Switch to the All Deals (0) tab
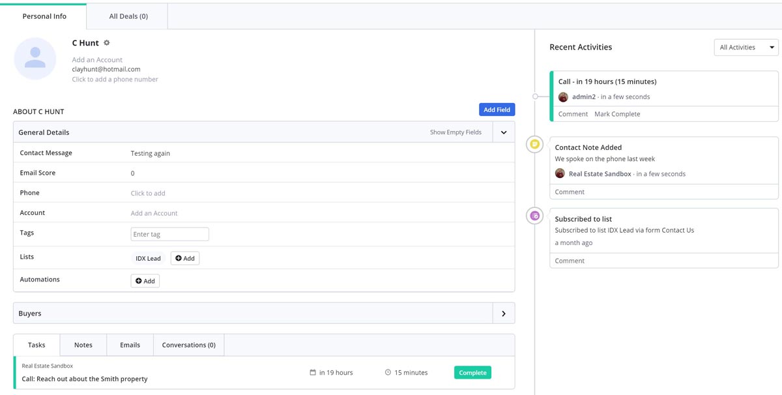This screenshot has height=395, width=782. point(128,16)
